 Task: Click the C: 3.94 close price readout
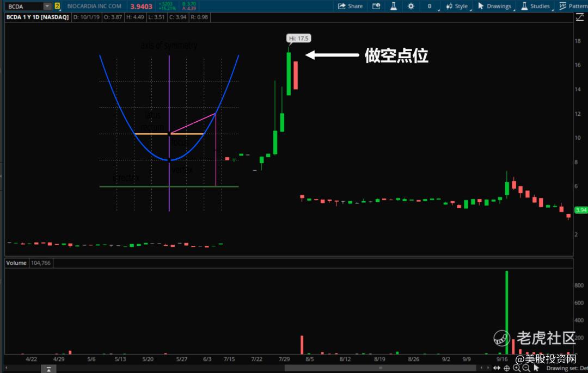point(177,17)
